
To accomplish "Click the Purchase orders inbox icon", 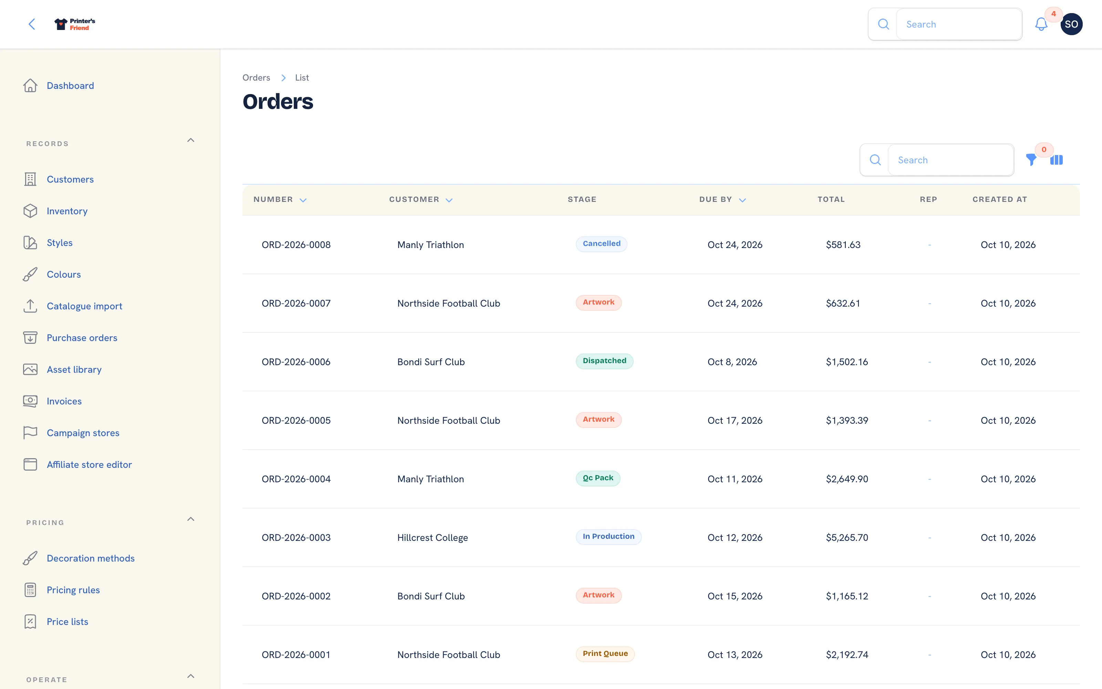I will tap(30, 338).
